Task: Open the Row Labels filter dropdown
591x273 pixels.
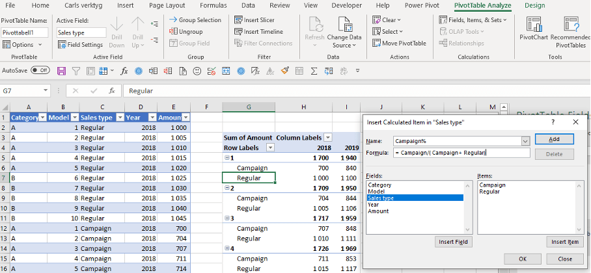Action: click(x=270, y=148)
